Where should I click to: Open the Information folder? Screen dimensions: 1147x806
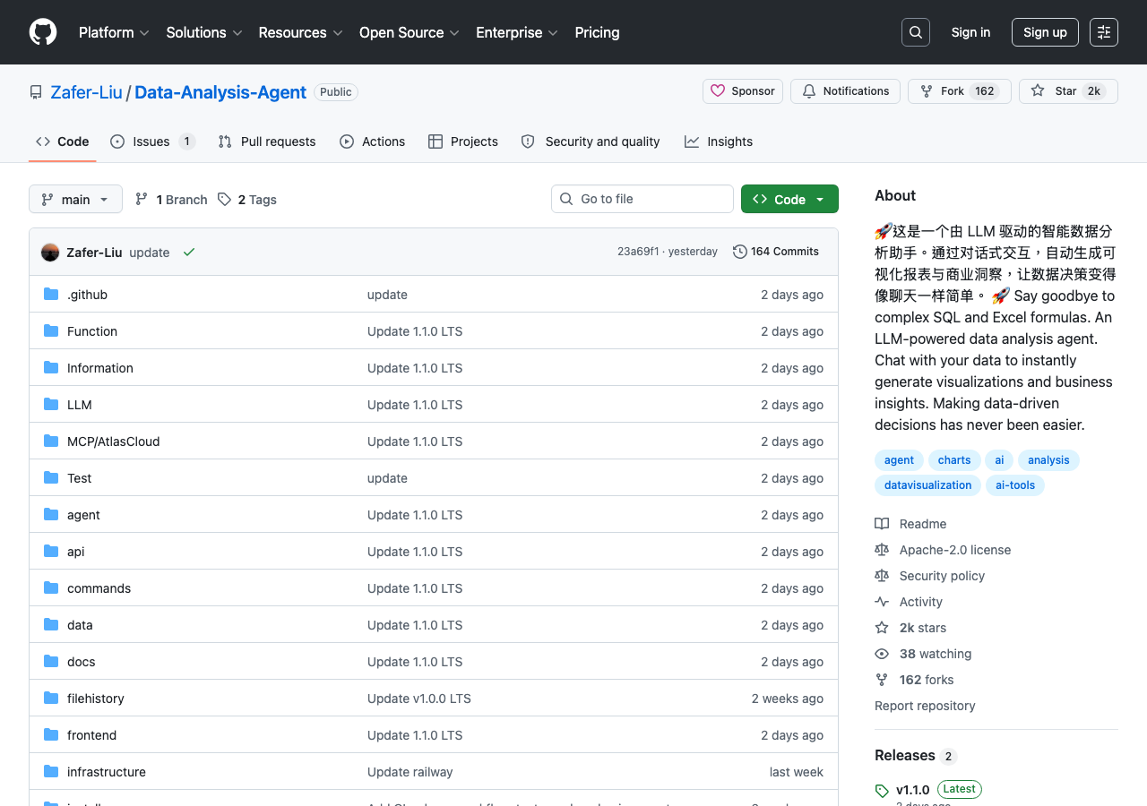(x=100, y=368)
